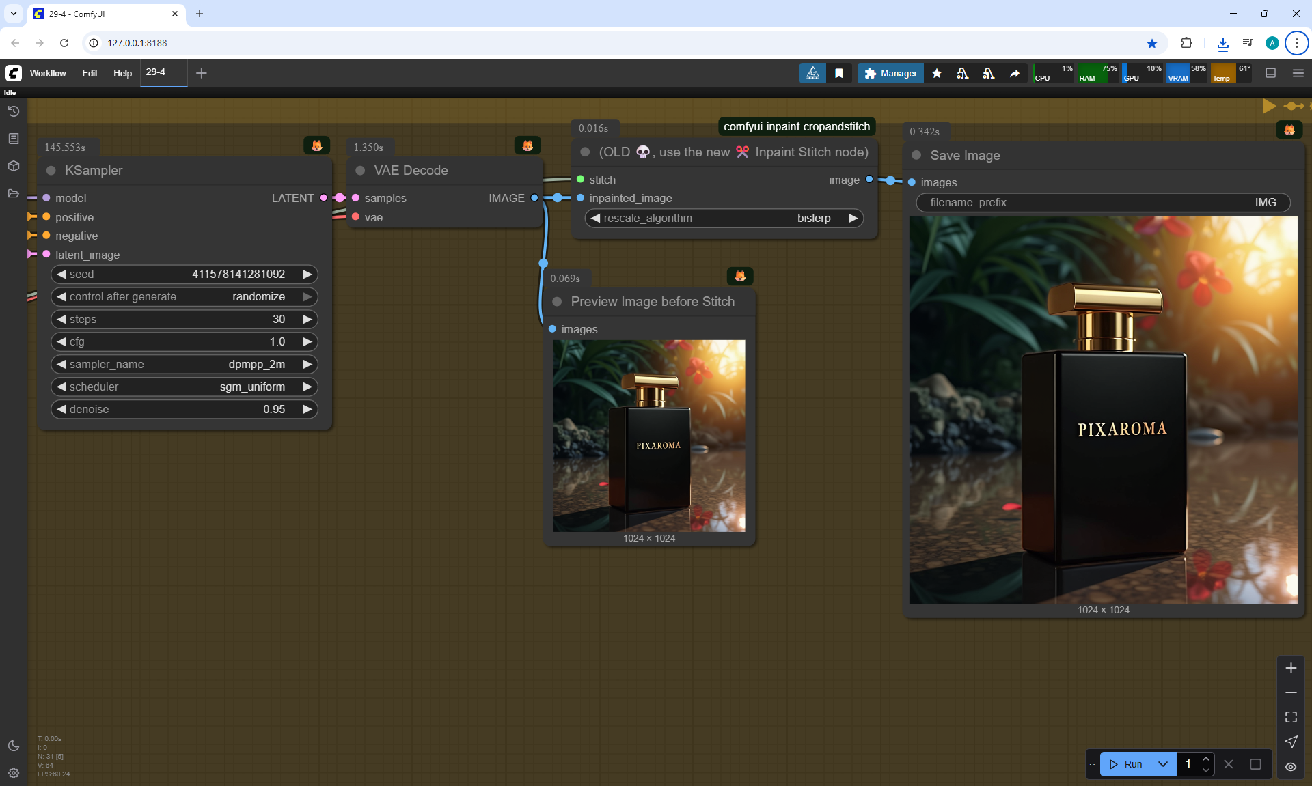
Task: Click the filename_prefix input field
Action: pyautogui.click(x=1102, y=202)
